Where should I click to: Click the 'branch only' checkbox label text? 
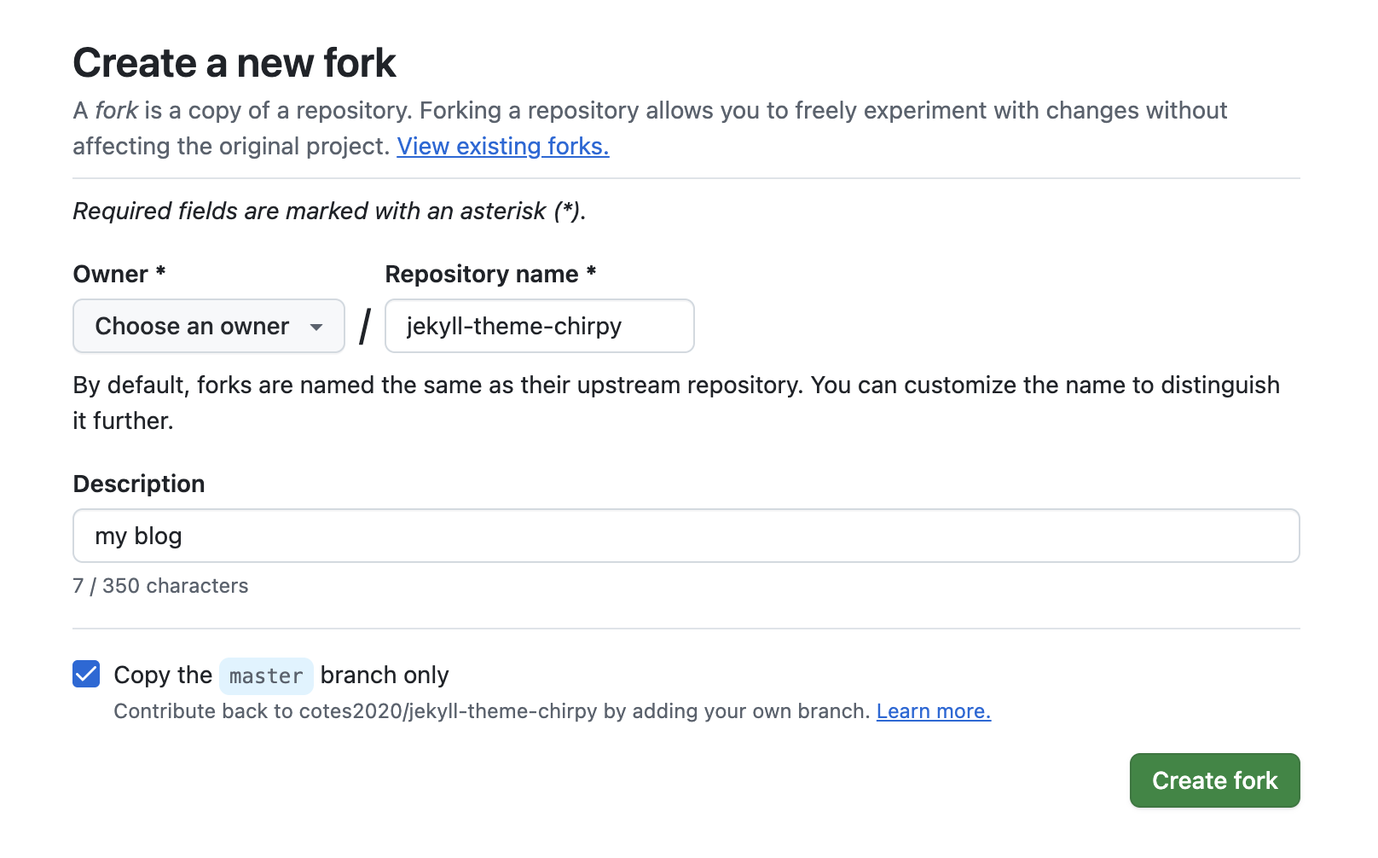(x=384, y=675)
